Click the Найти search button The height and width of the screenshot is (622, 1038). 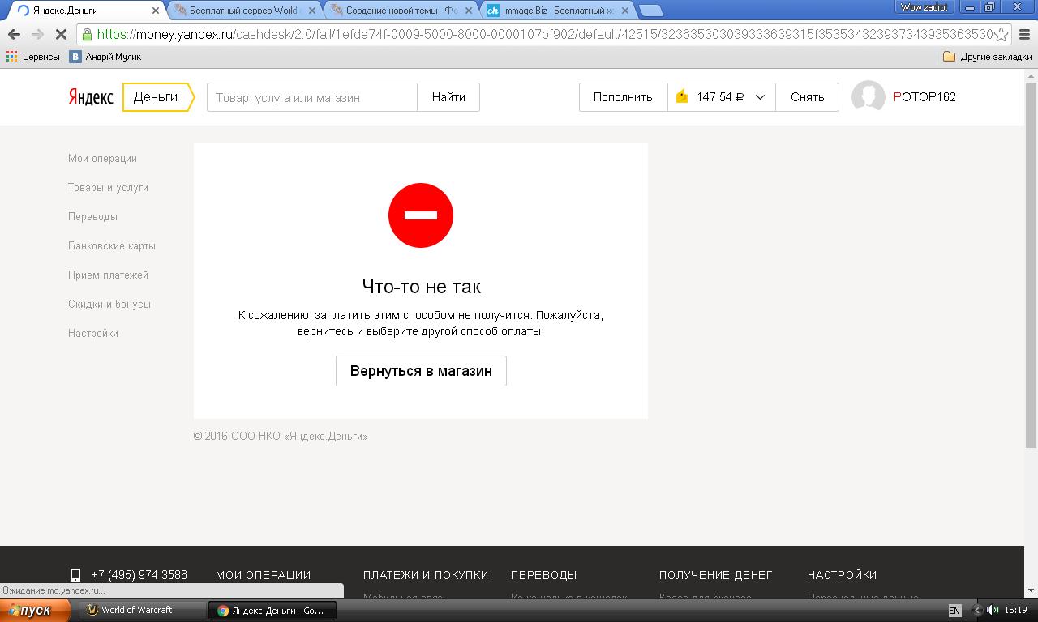(x=448, y=97)
